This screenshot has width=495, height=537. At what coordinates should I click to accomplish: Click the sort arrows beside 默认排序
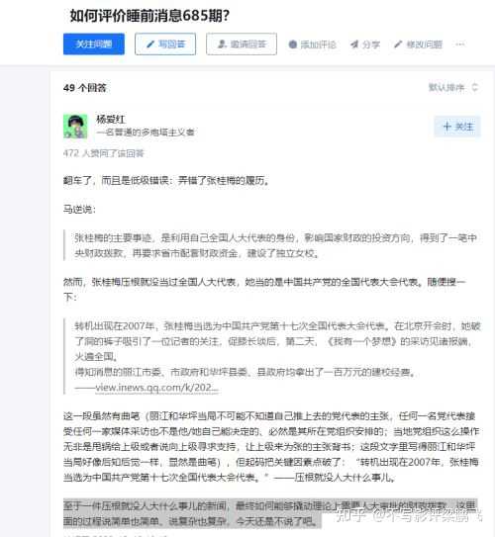pyautogui.click(x=475, y=88)
